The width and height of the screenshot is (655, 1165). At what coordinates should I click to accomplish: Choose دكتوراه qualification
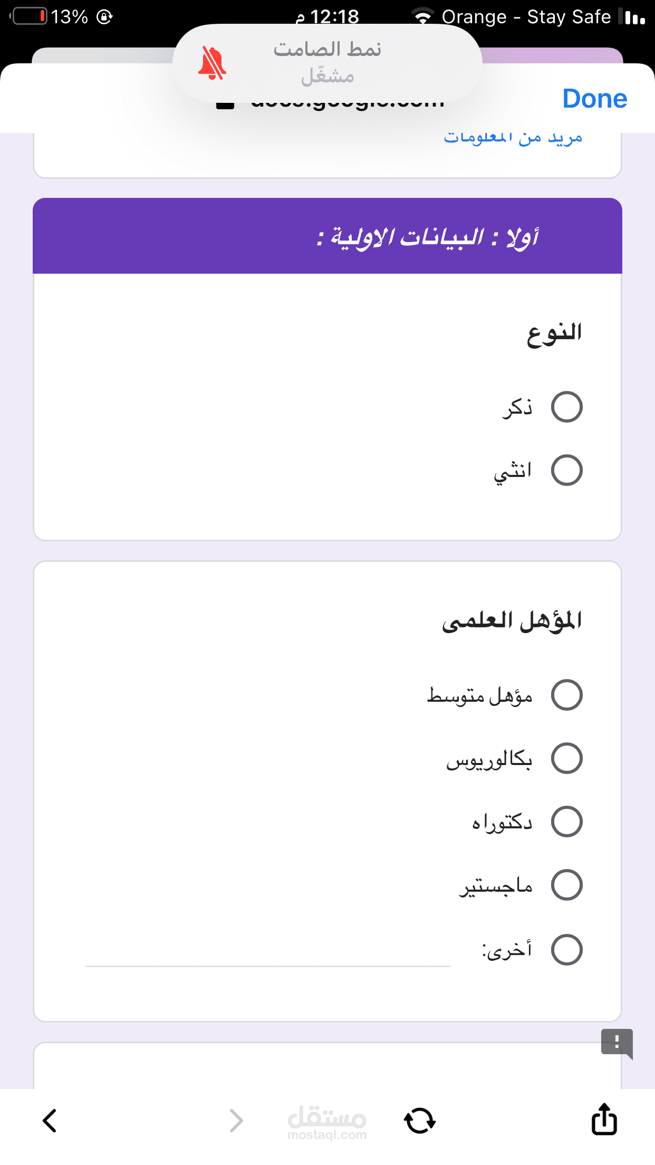(x=567, y=822)
